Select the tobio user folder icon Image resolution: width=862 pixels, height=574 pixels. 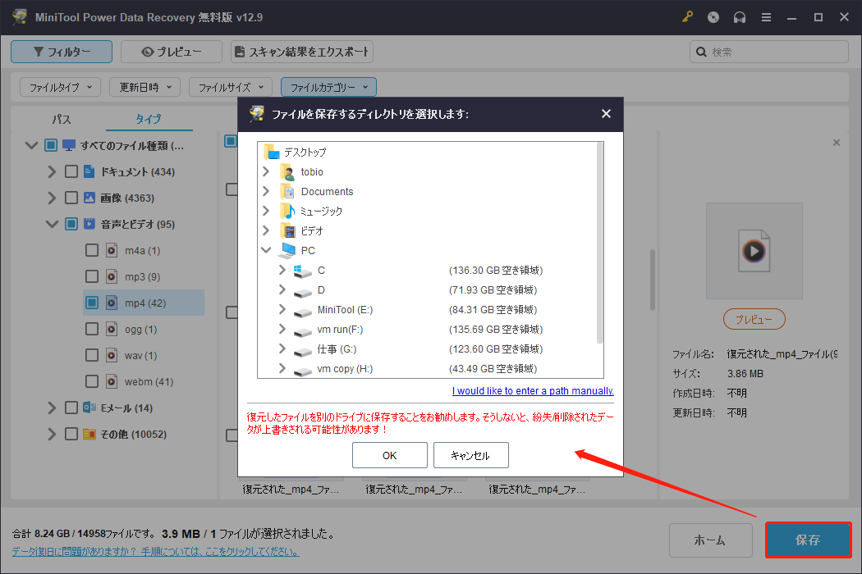click(x=287, y=172)
